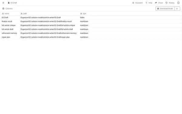Screen dimensions: 182x114
Task: Select the 'finalize result' row name
Action: pos(7,21)
